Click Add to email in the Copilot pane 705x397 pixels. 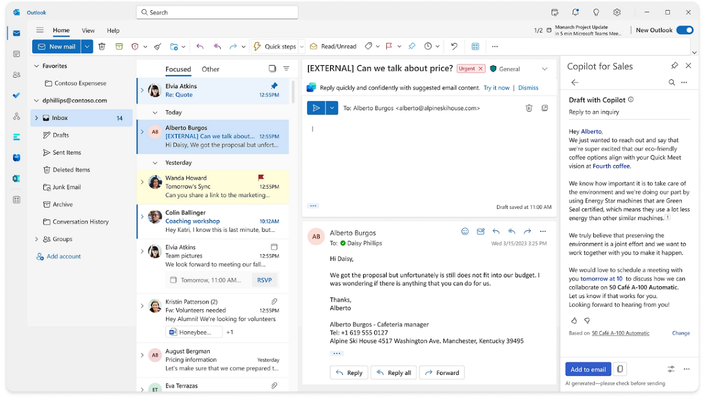coord(588,369)
